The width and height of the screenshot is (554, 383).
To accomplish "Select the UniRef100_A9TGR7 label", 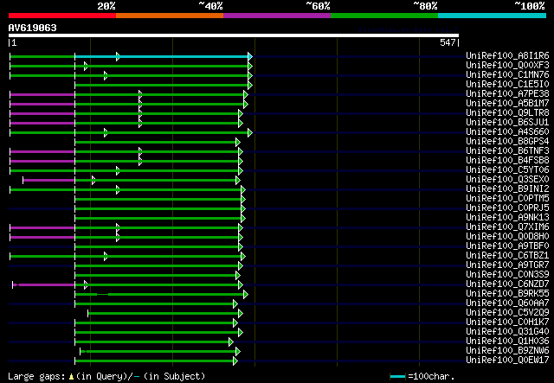I will tap(508, 265).
